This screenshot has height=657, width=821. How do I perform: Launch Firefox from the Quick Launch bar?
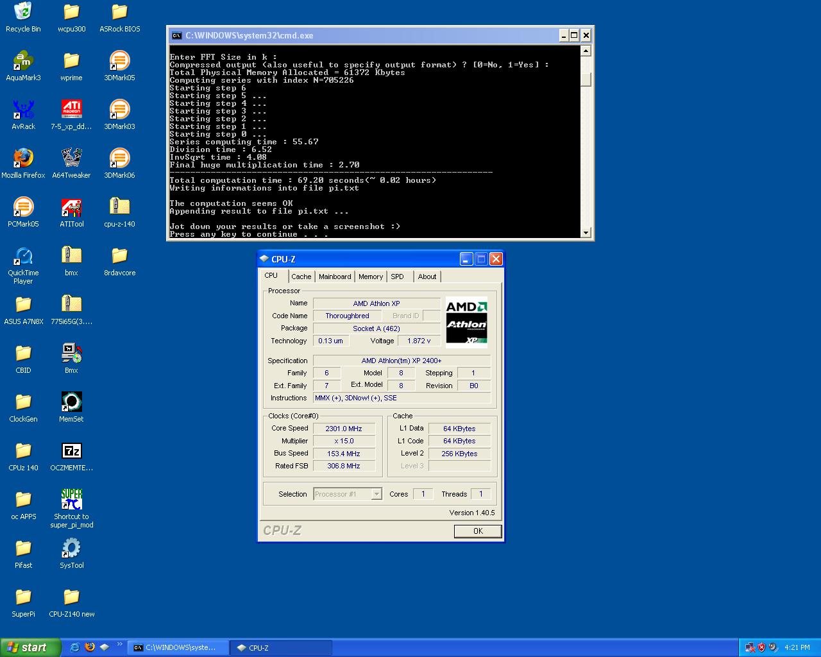click(90, 647)
